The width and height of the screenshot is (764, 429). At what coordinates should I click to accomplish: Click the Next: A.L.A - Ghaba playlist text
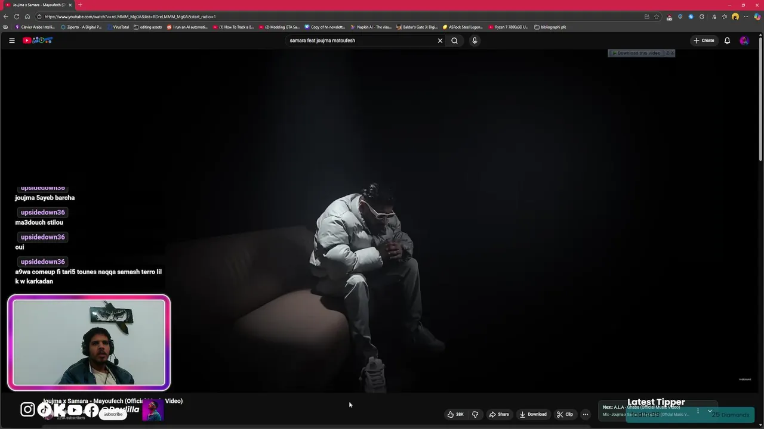[641, 408]
